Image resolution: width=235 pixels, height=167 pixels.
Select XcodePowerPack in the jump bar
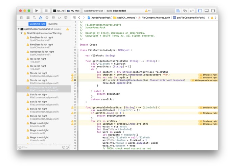(x=99, y=18)
